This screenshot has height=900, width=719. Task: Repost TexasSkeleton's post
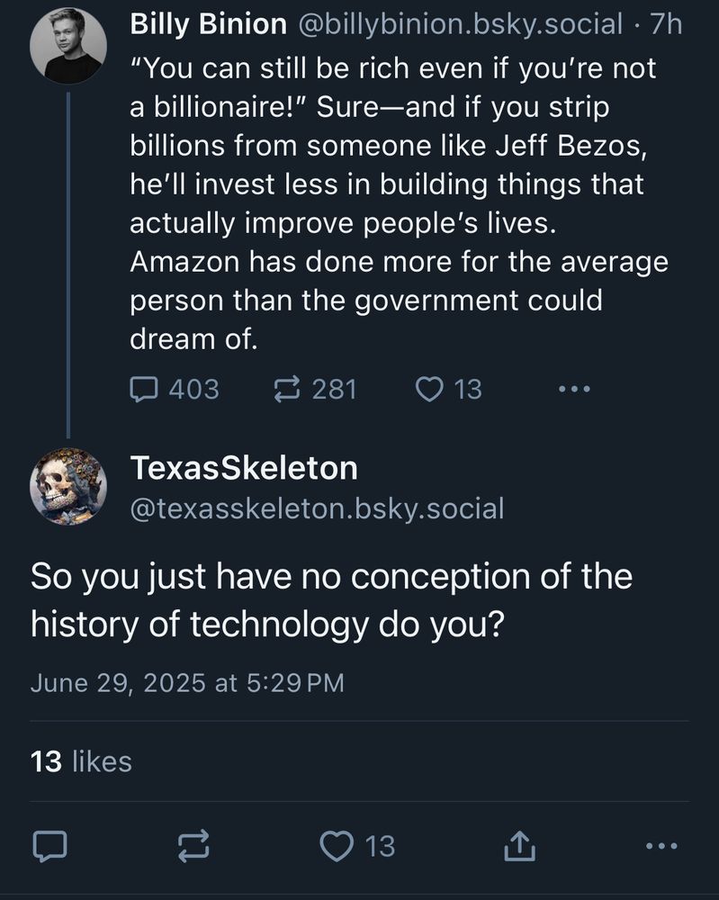click(193, 845)
